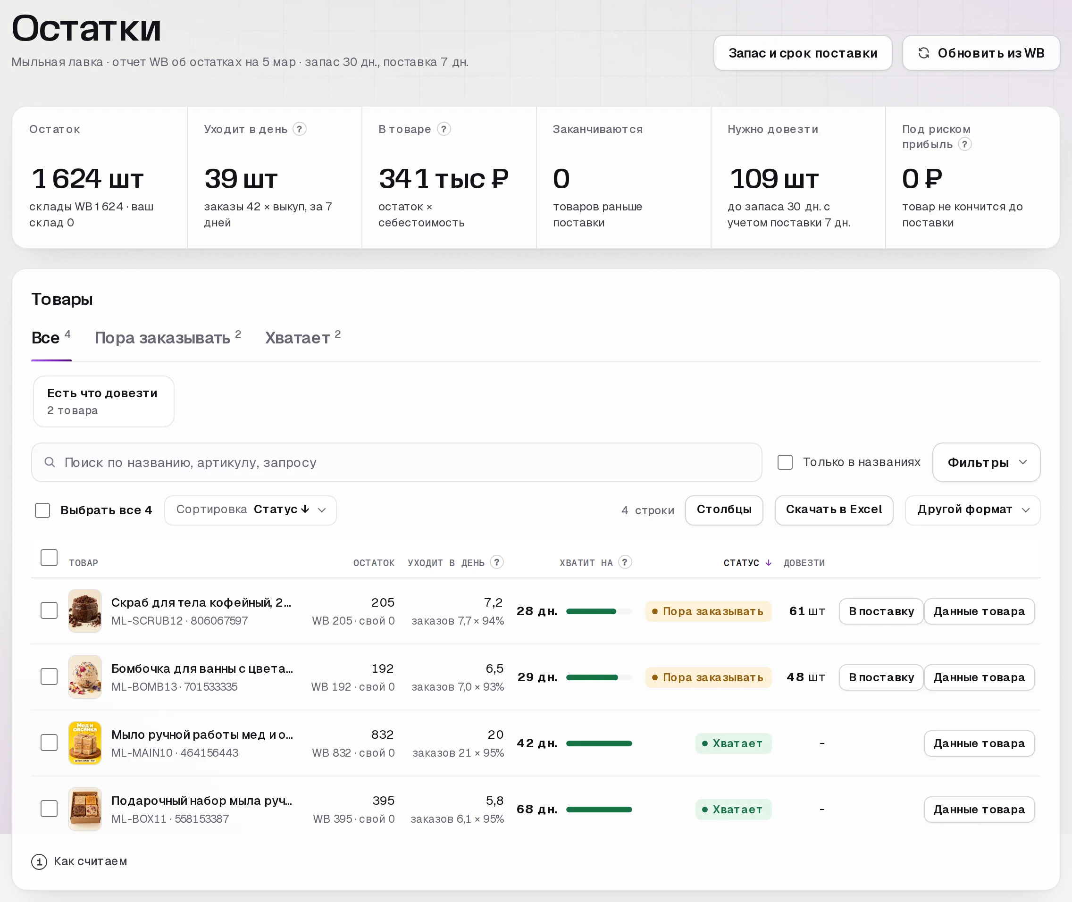Open help tooltip for Под риском прибыль

pyautogui.click(x=964, y=144)
